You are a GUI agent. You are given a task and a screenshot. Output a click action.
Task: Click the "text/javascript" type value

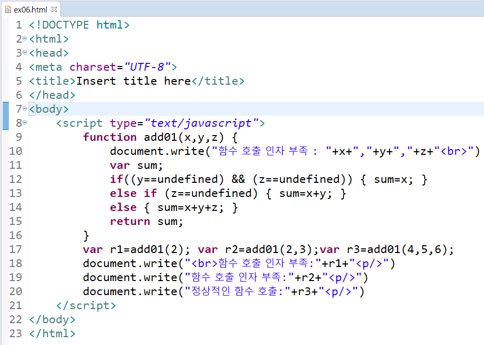(x=201, y=123)
